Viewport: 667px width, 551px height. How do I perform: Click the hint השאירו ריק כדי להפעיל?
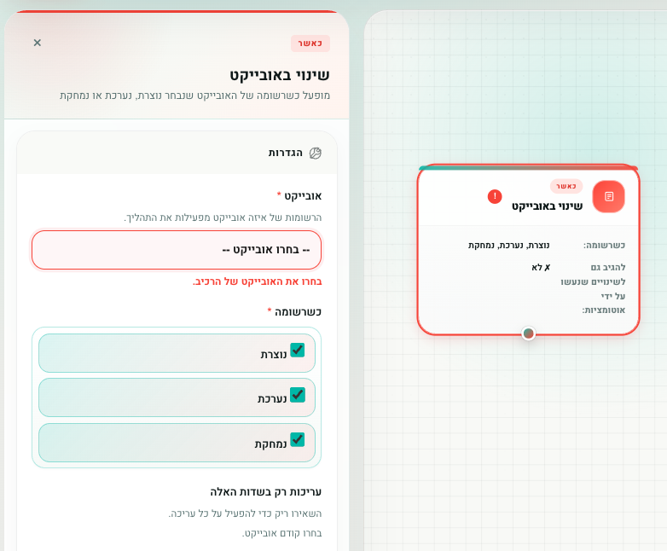tap(245, 513)
